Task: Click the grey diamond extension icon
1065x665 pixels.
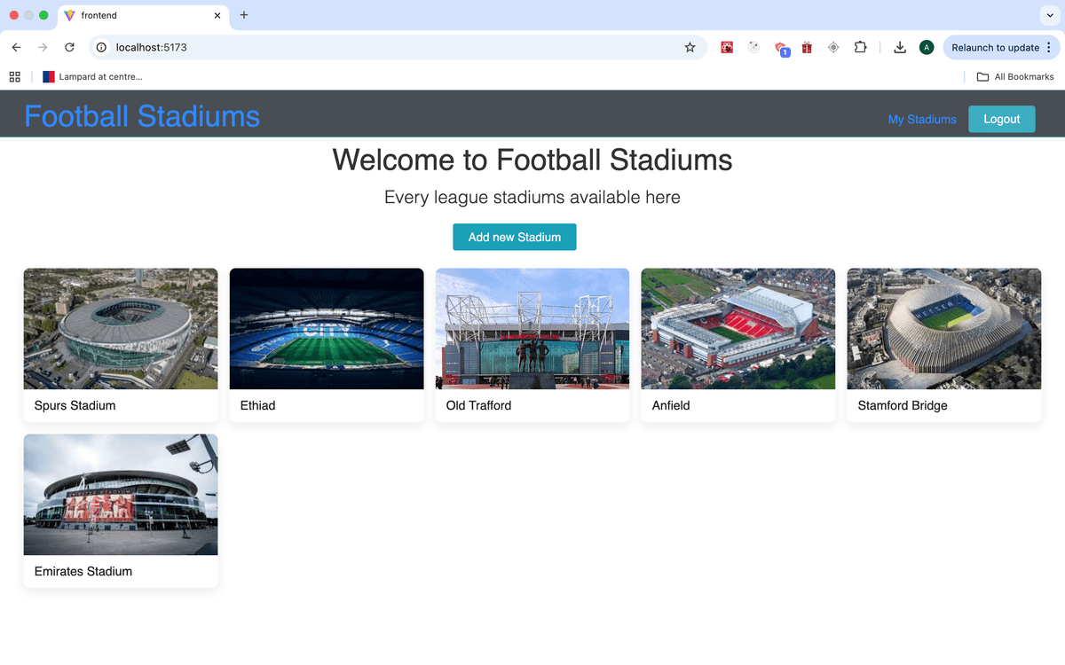Action: (x=833, y=48)
